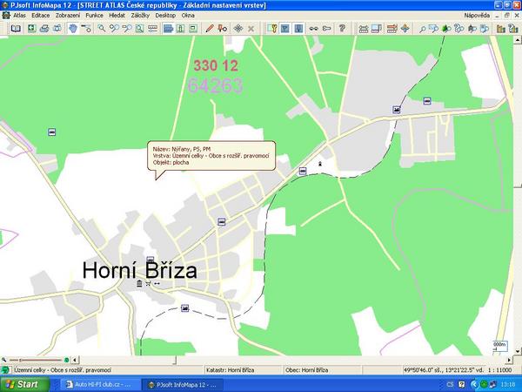This screenshot has height=392, width=522.
Task: Select the red pencil drawing tool
Action: 209,29
